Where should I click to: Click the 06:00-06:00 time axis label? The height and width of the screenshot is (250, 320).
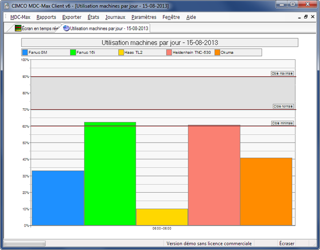(162, 229)
